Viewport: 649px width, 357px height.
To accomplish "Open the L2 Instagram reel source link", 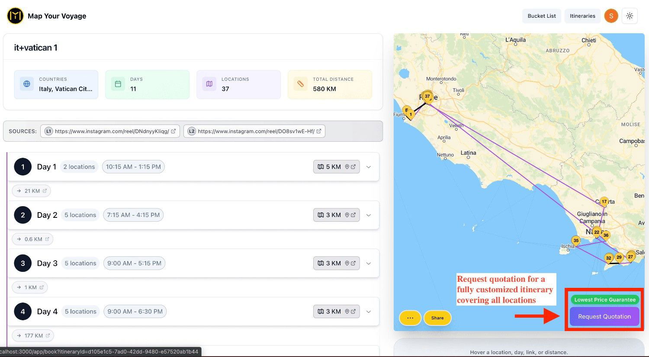I will (x=254, y=131).
